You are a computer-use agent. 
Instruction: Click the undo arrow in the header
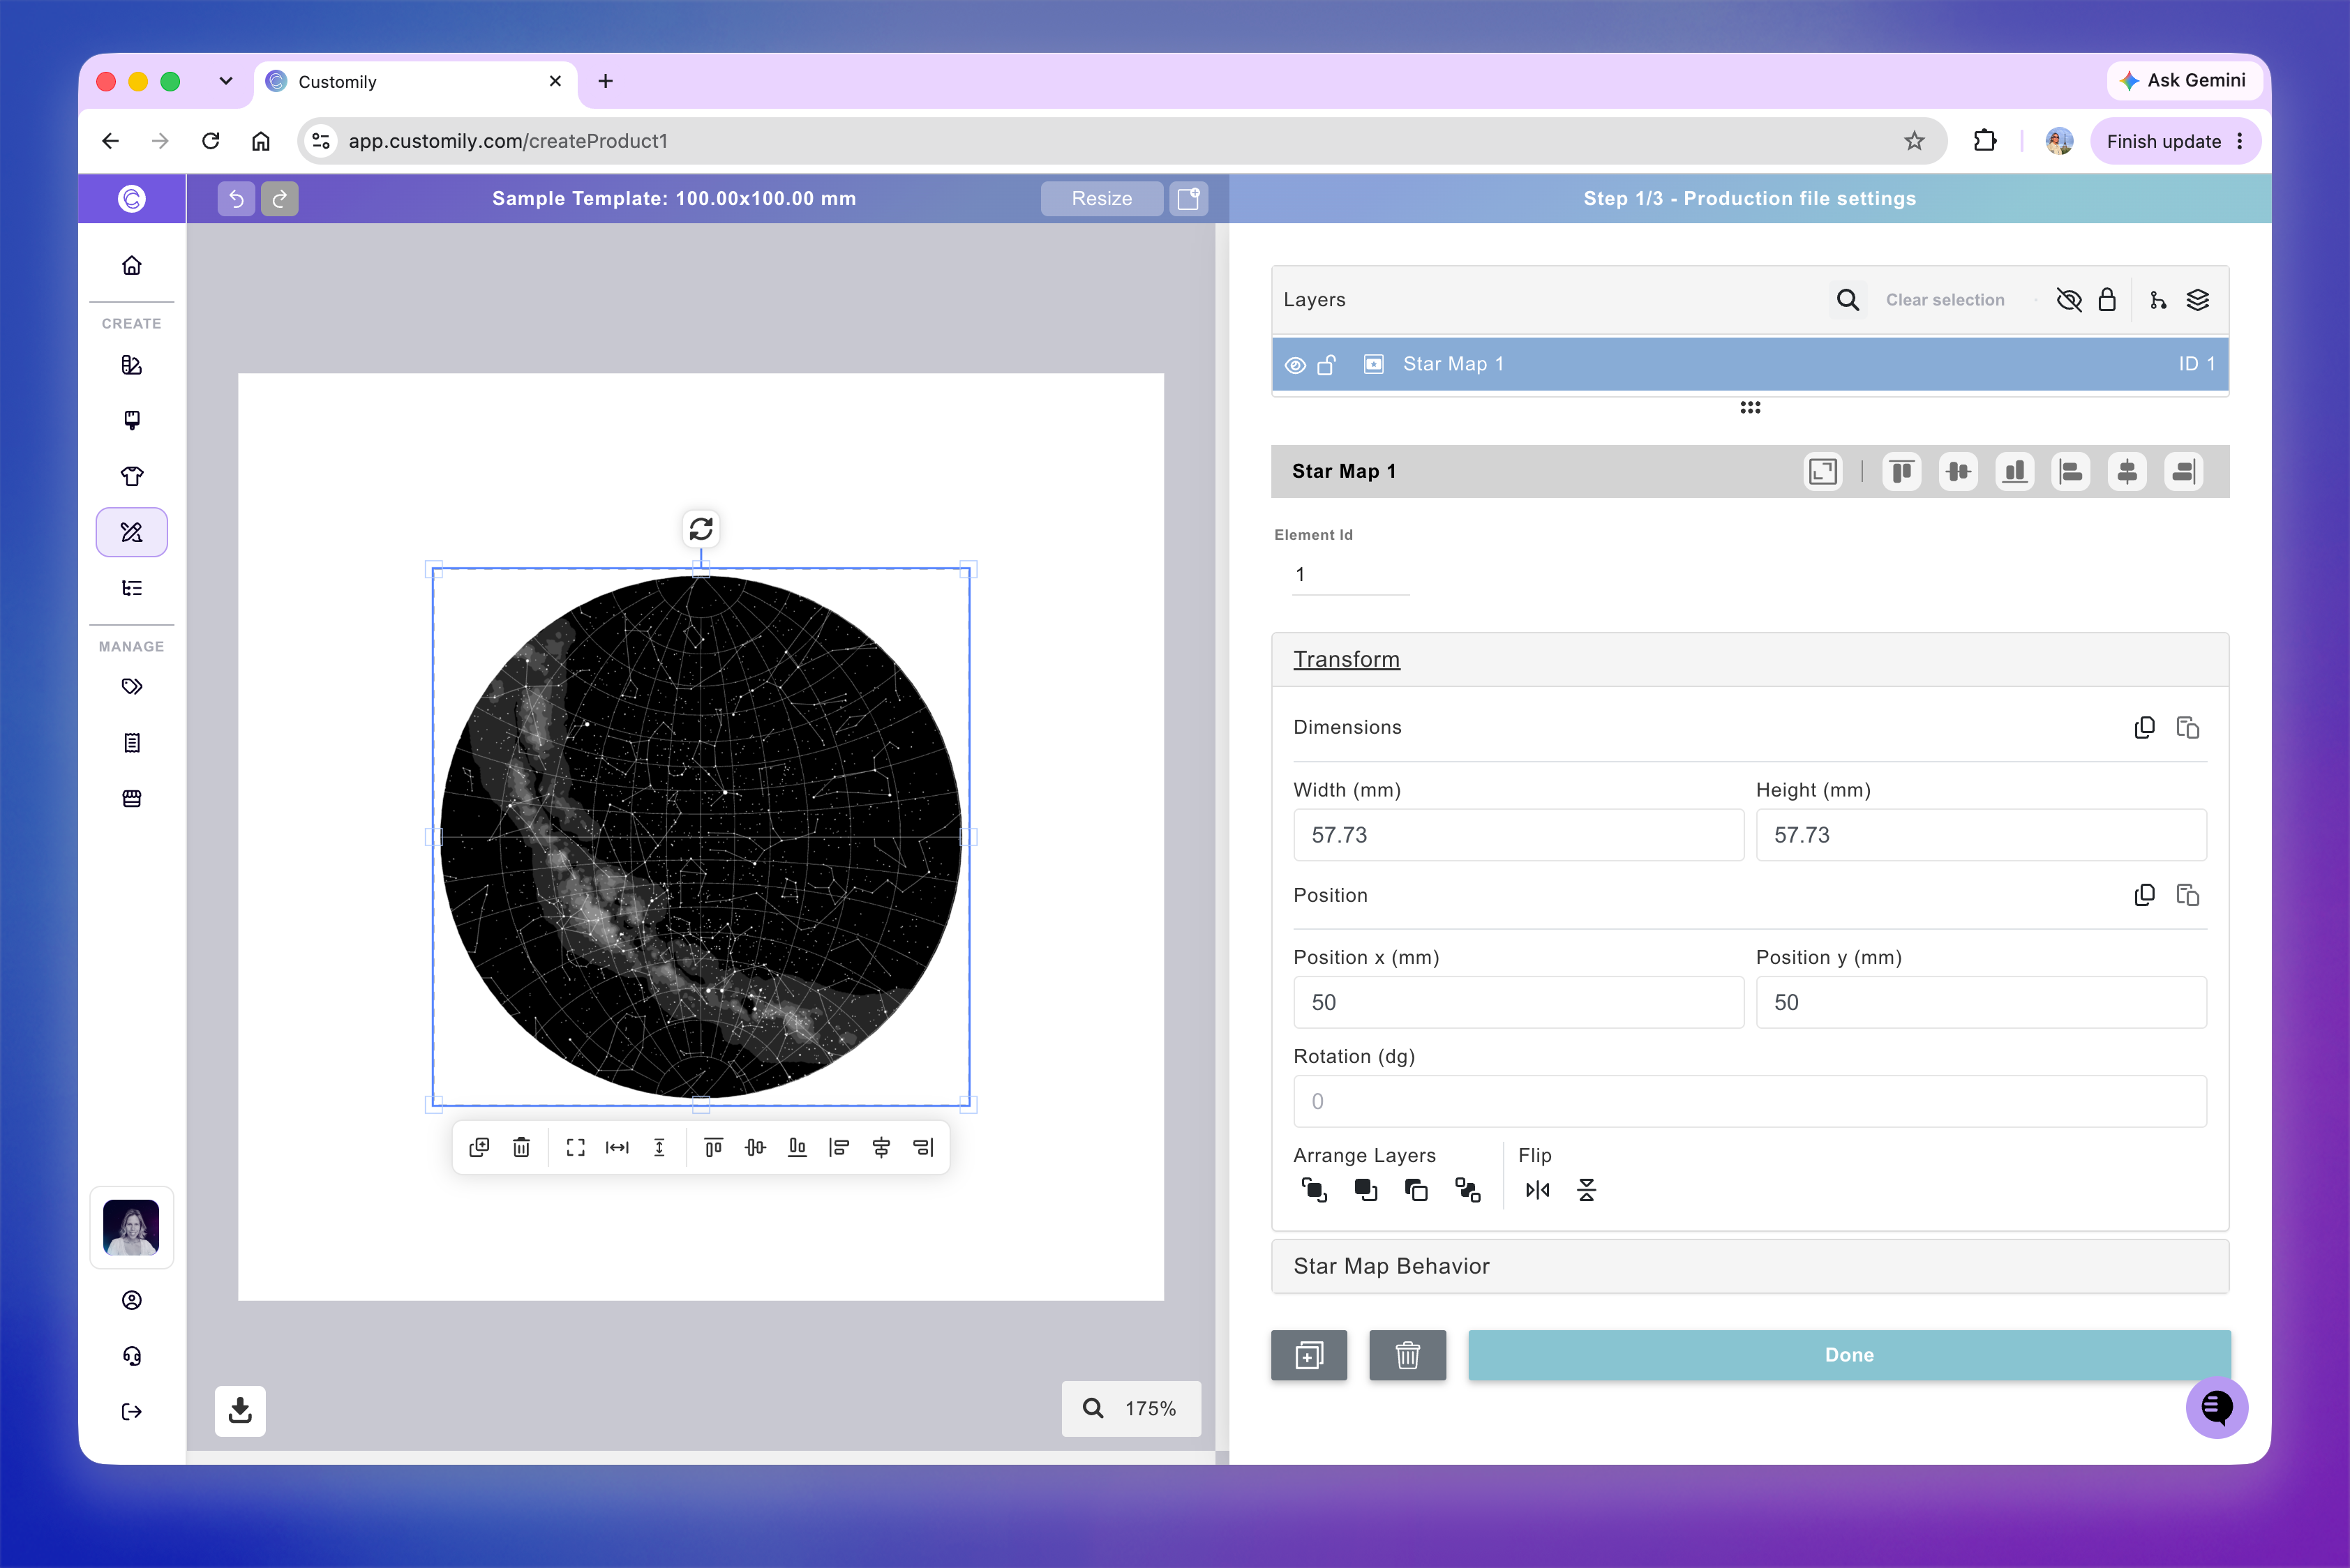[x=236, y=198]
